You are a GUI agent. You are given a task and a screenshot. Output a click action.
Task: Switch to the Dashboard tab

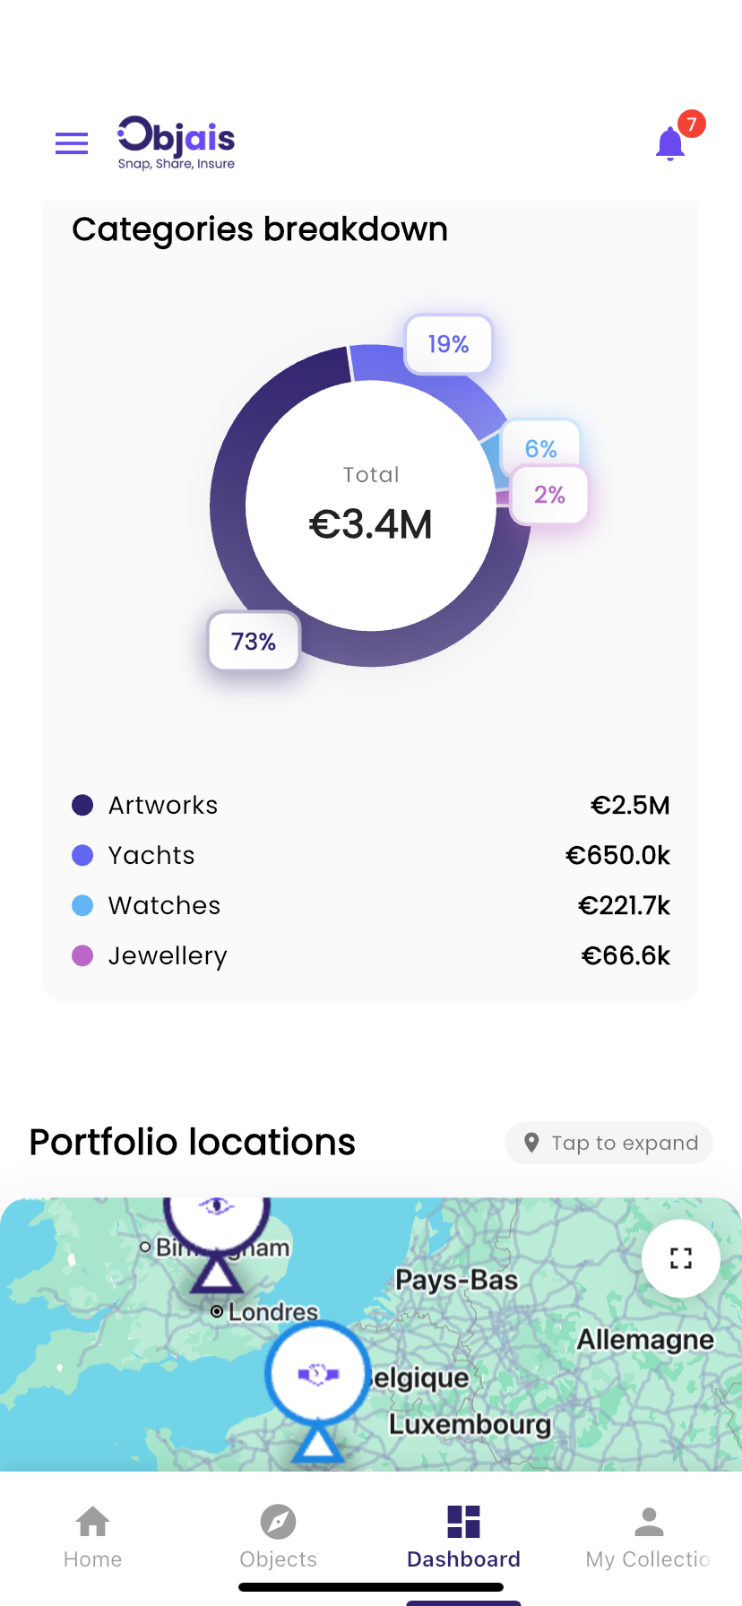coord(463,1535)
